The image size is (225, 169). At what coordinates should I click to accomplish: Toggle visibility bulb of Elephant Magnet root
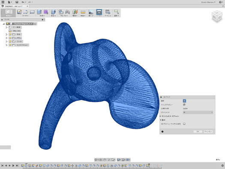tap(7, 24)
